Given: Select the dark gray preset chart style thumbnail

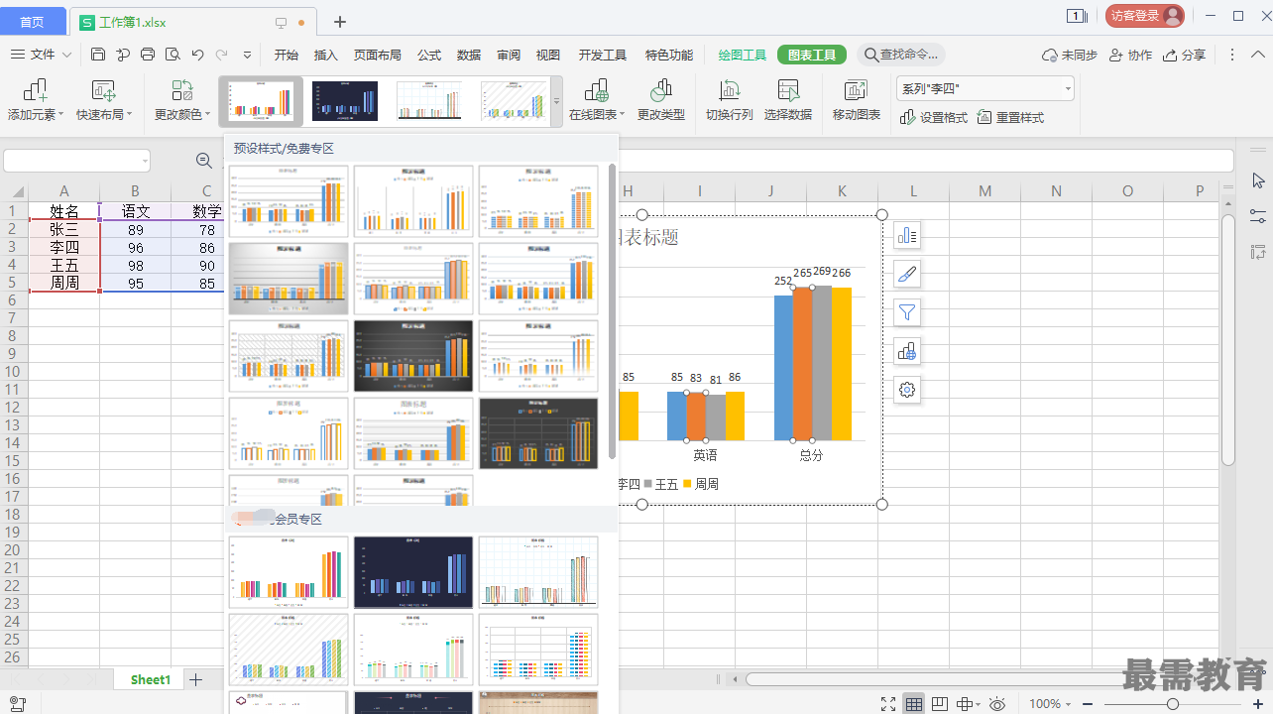Looking at the screenshot, I should pyautogui.click(x=413, y=356).
